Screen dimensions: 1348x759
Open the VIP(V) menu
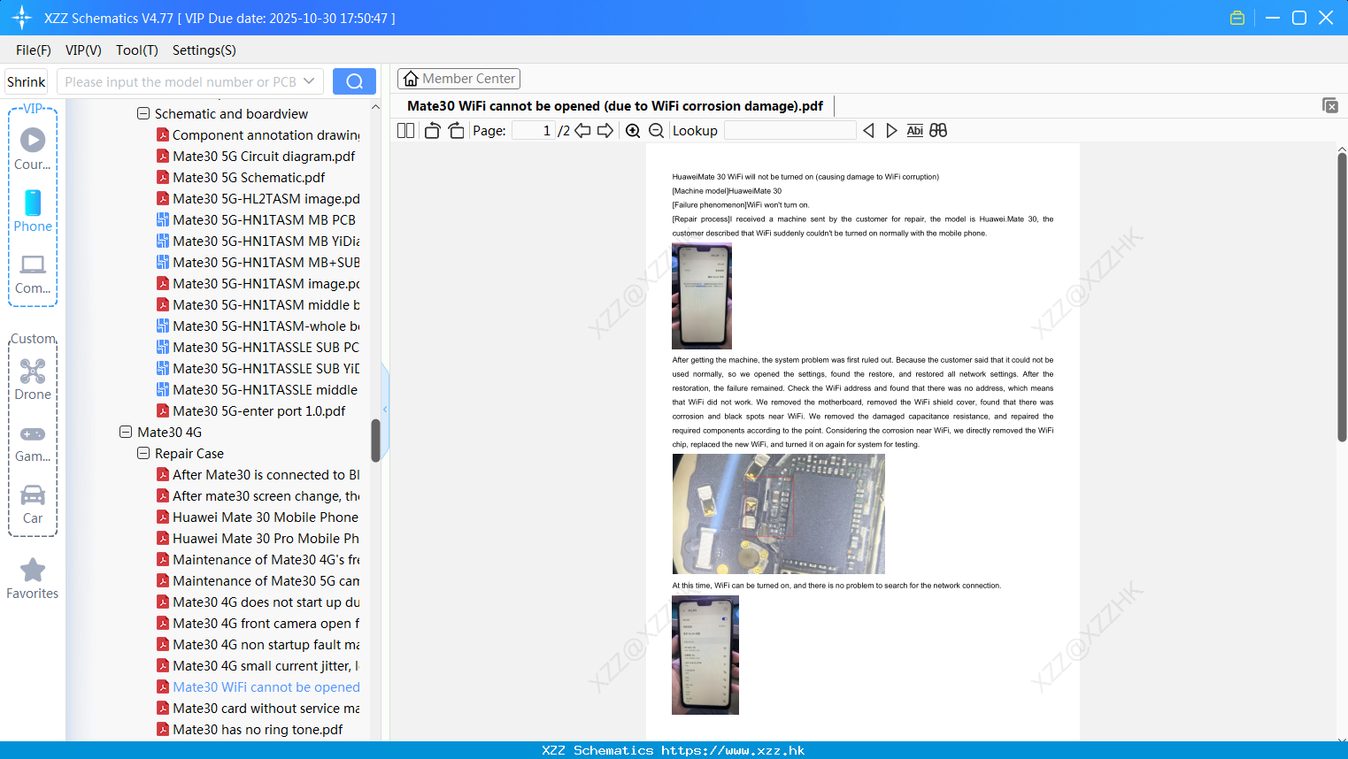[83, 50]
